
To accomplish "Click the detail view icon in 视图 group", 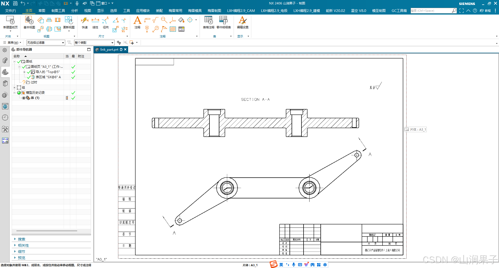I will [x=40, y=29].
